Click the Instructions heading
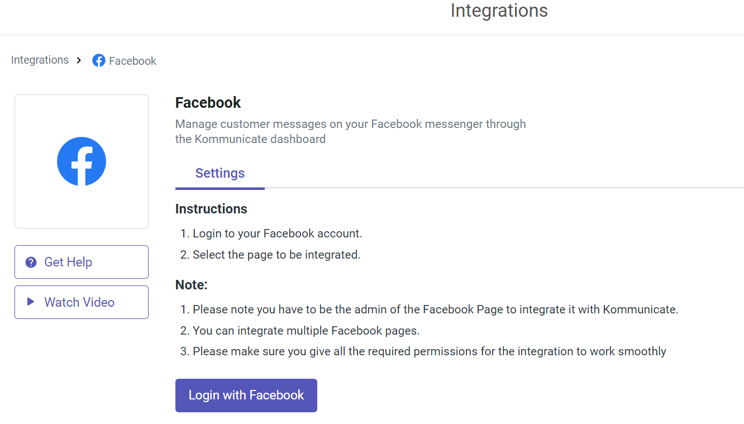 (x=211, y=208)
